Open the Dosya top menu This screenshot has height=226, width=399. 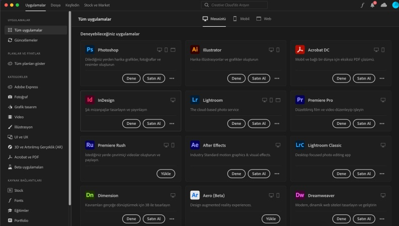tap(56, 5)
